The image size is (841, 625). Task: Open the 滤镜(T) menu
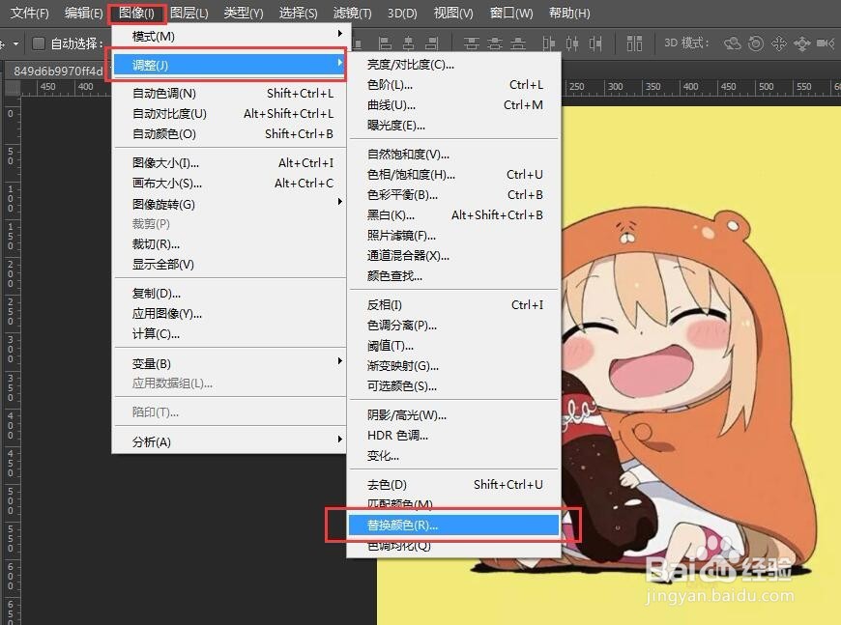coord(353,13)
